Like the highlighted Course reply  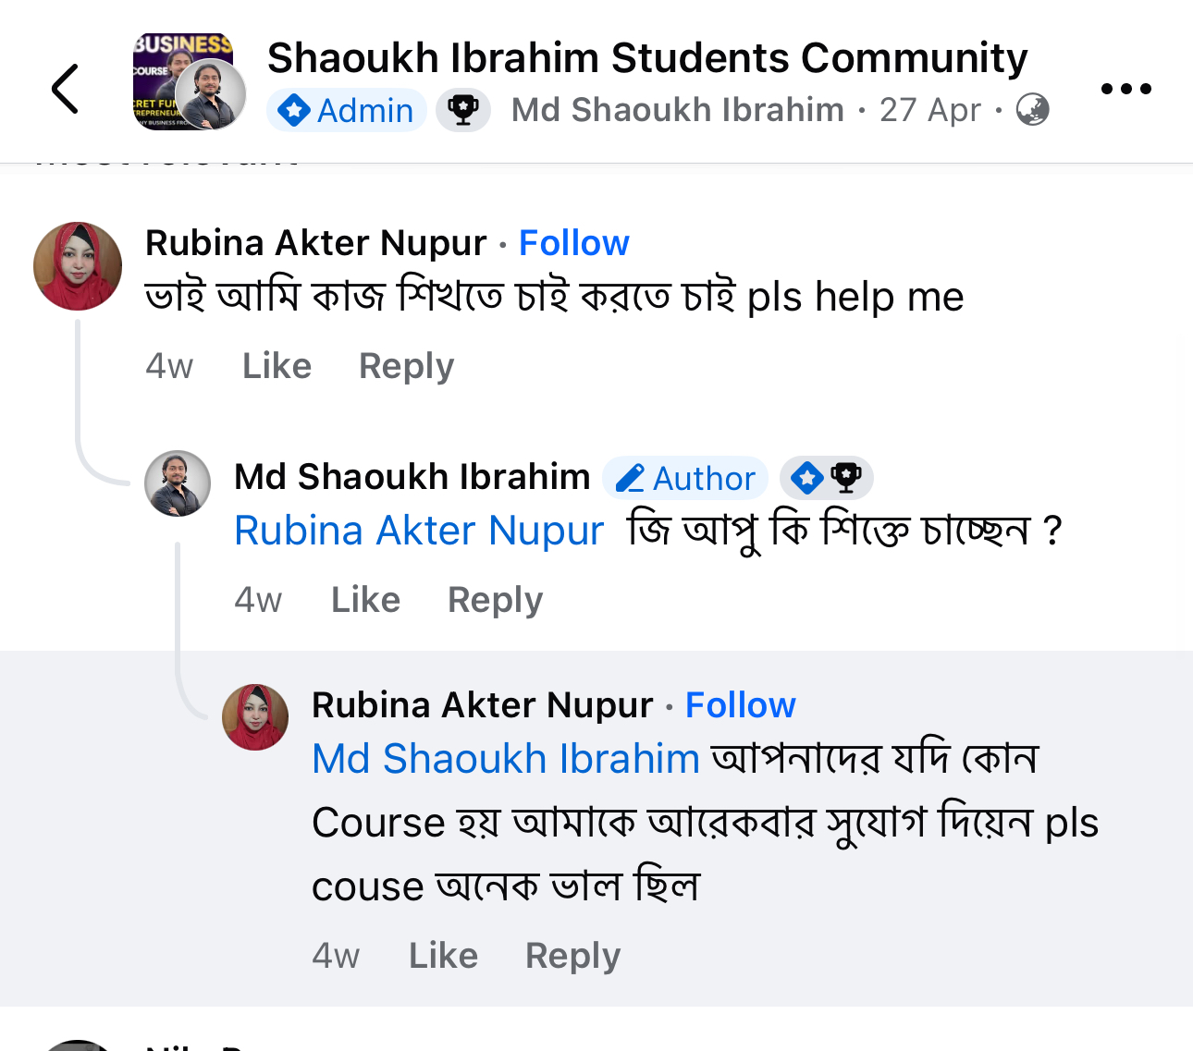443,956
